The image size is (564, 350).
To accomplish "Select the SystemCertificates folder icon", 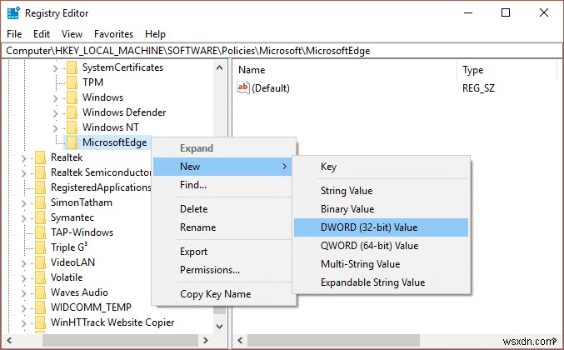I will [71, 67].
